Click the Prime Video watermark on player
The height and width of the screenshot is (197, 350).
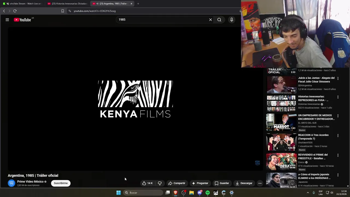pyautogui.click(x=257, y=163)
